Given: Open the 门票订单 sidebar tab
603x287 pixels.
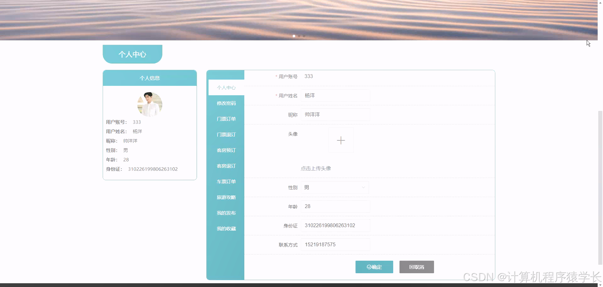Looking at the screenshot, I should pyautogui.click(x=226, y=119).
